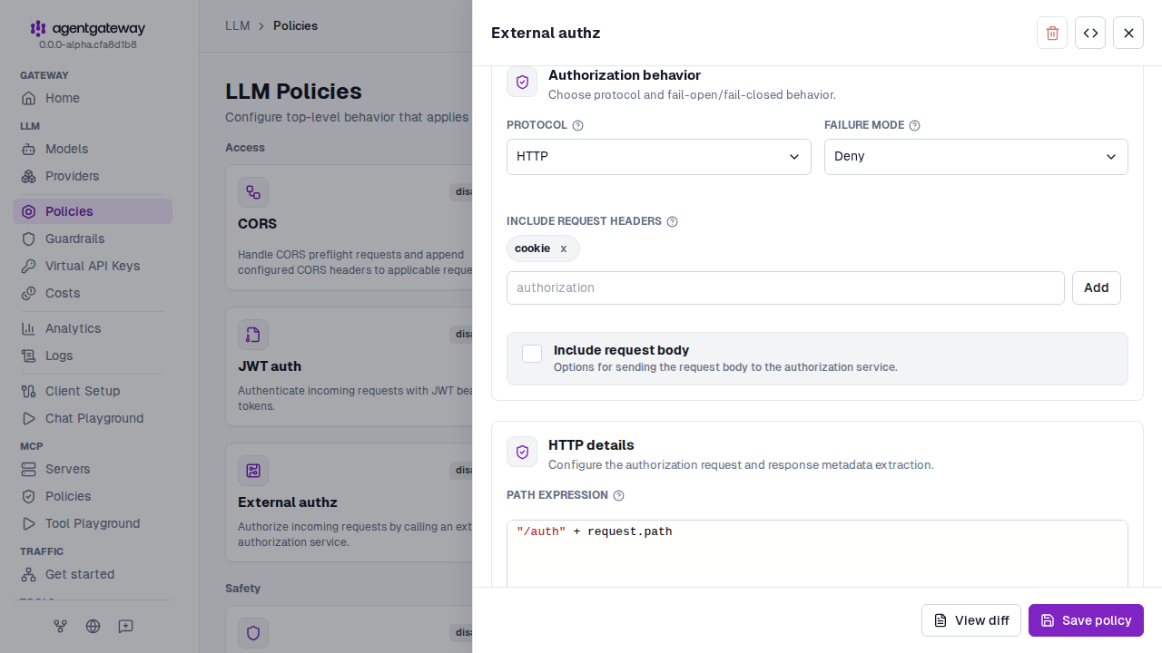Delete the External authz policy via trash icon
Viewport: 1162px width, 653px height.
1052,33
